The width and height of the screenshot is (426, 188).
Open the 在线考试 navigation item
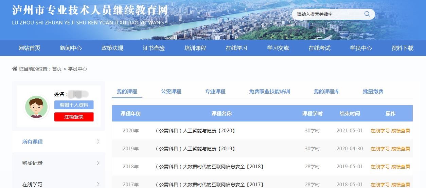click(x=319, y=48)
